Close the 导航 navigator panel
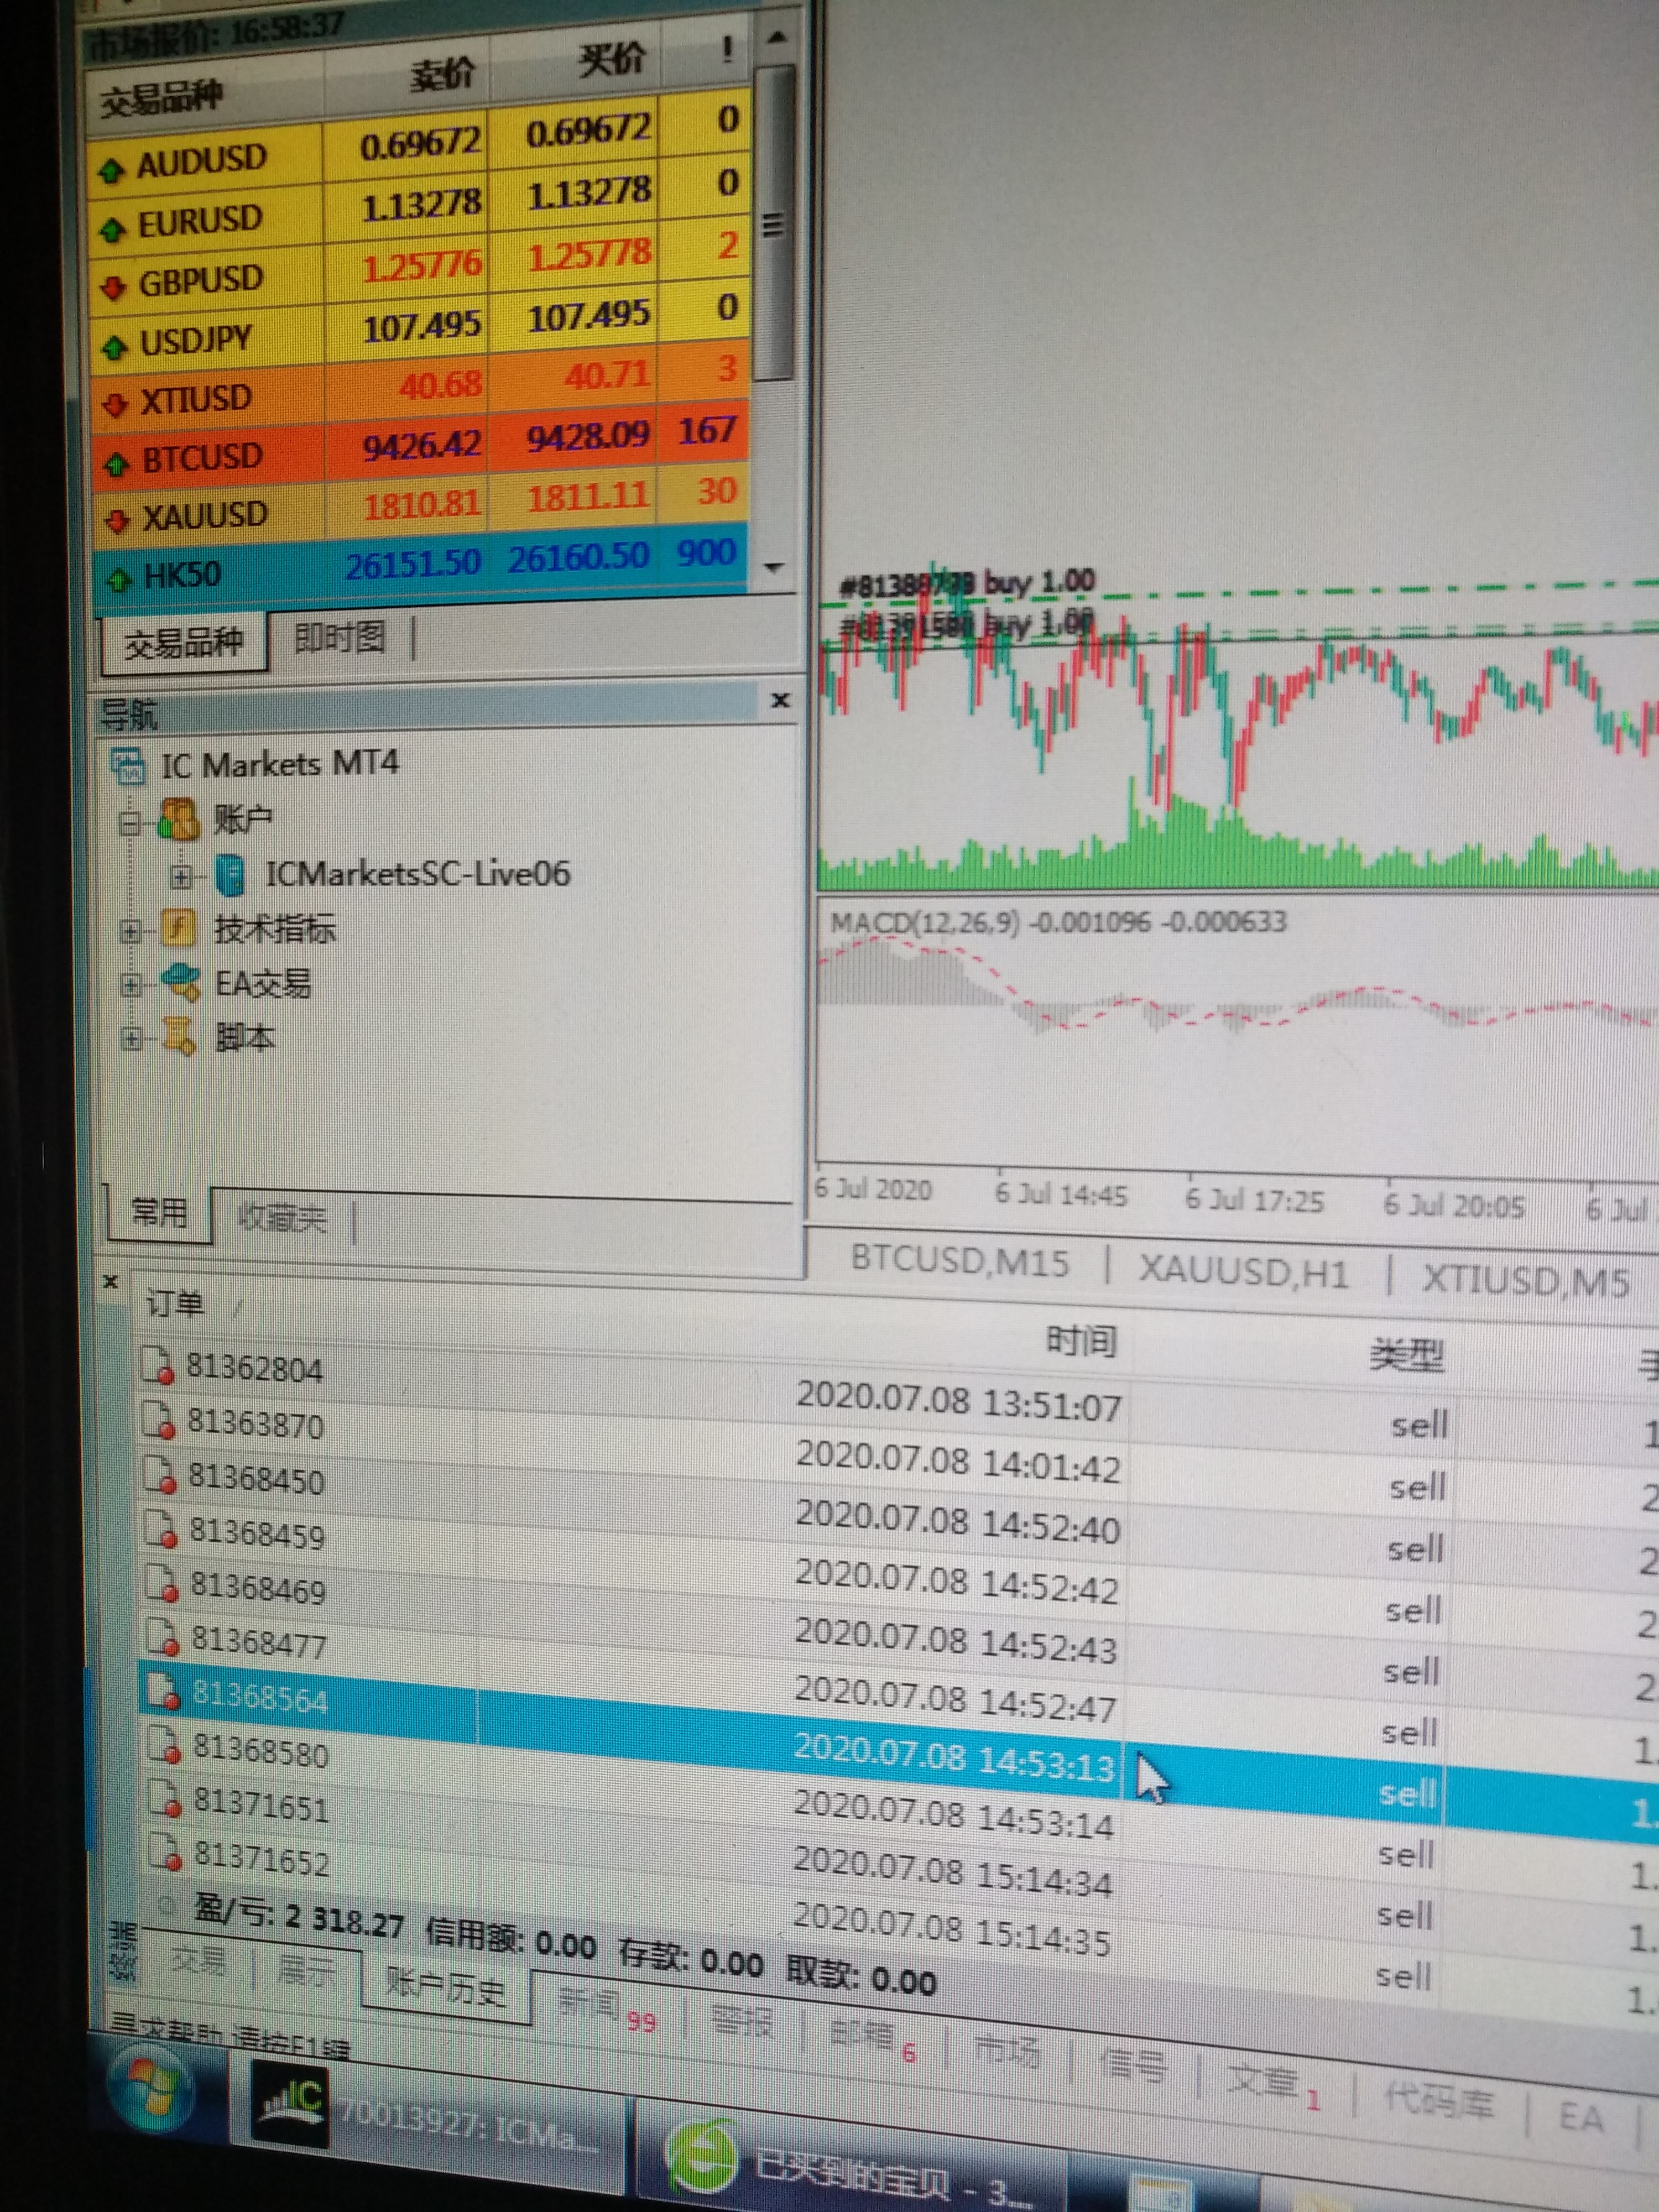The image size is (1659, 2212). click(x=781, y=700)
